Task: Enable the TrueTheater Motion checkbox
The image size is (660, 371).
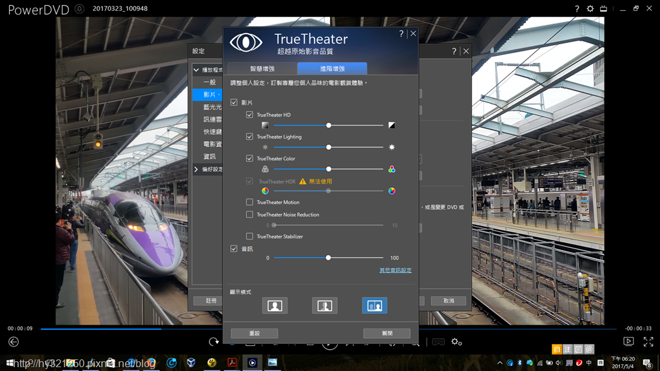Action: [249, 202]
